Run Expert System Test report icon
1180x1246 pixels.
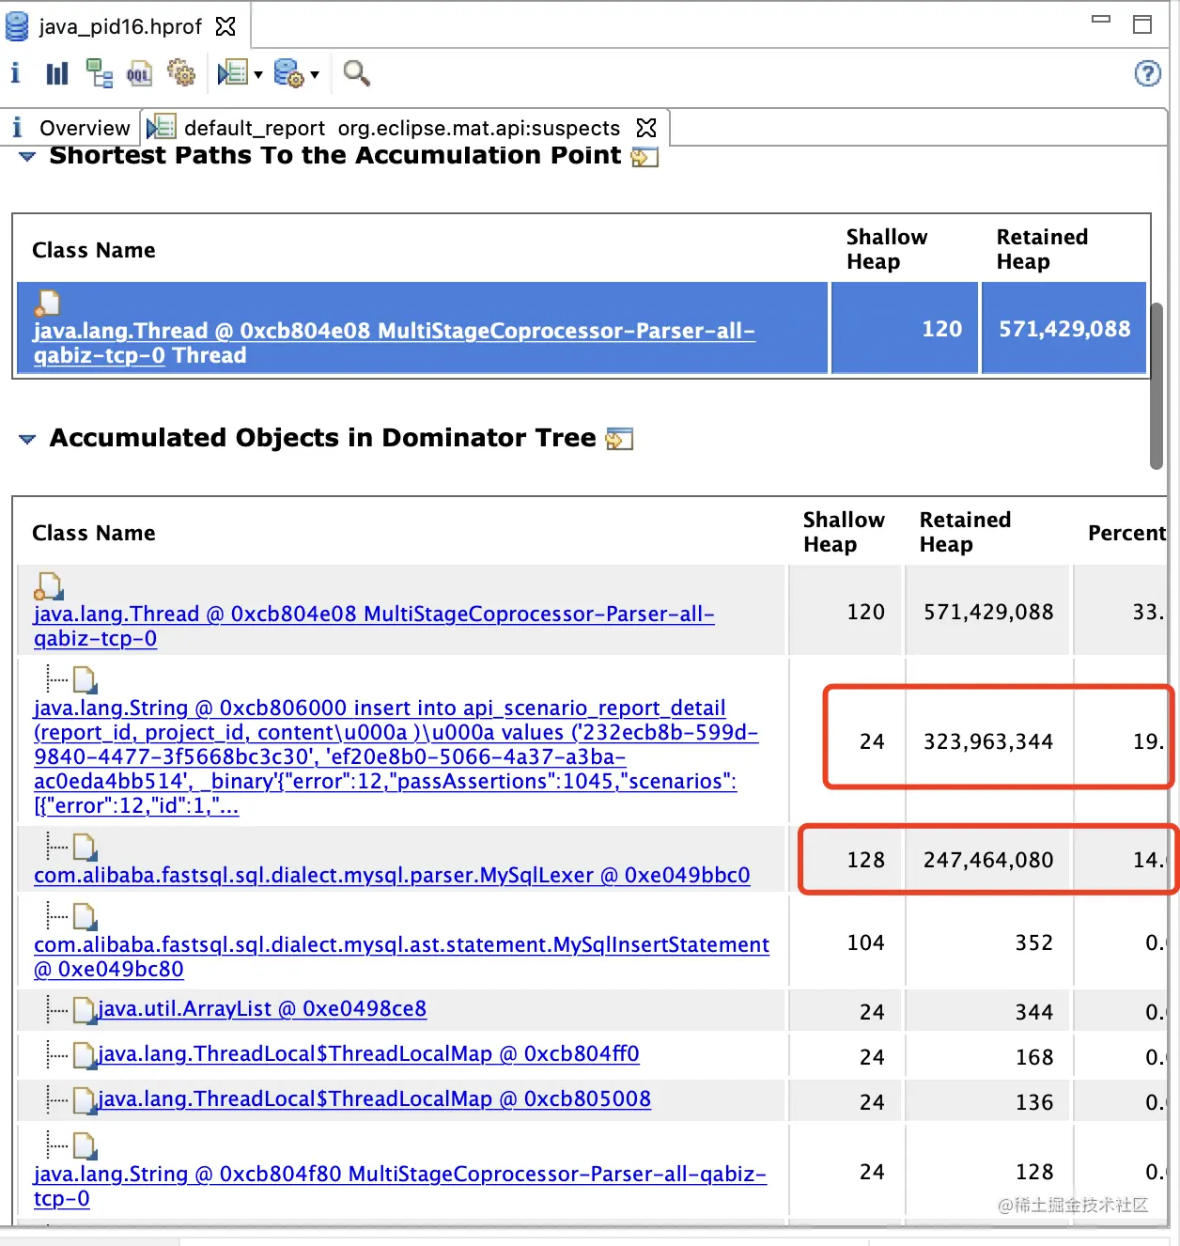[232, 73]
